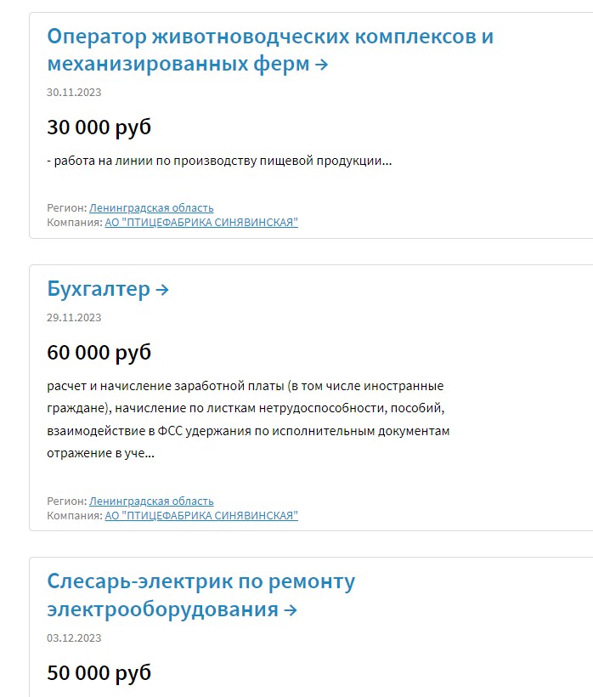The image size is (593, 697).
Task: Click the "работа на линии по производству" description
Action: coord(219,161)
